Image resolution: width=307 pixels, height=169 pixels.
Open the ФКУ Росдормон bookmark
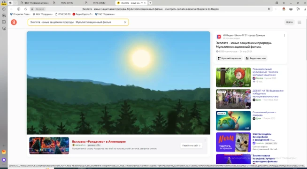(x=43, y=14)
